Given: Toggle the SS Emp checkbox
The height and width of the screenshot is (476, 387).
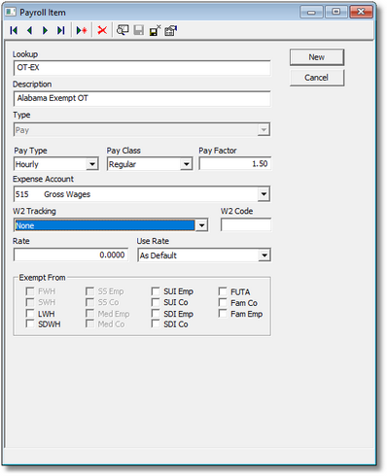Looking at the screenshot, I should pos(89,291).
